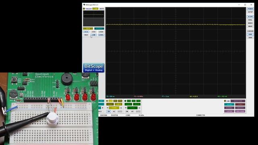Click the down arrow in green channel panel
Screen dimensions: 258x145
click(126, 108)
